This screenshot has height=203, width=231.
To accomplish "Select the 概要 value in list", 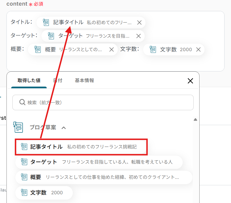I will (104, 177).
